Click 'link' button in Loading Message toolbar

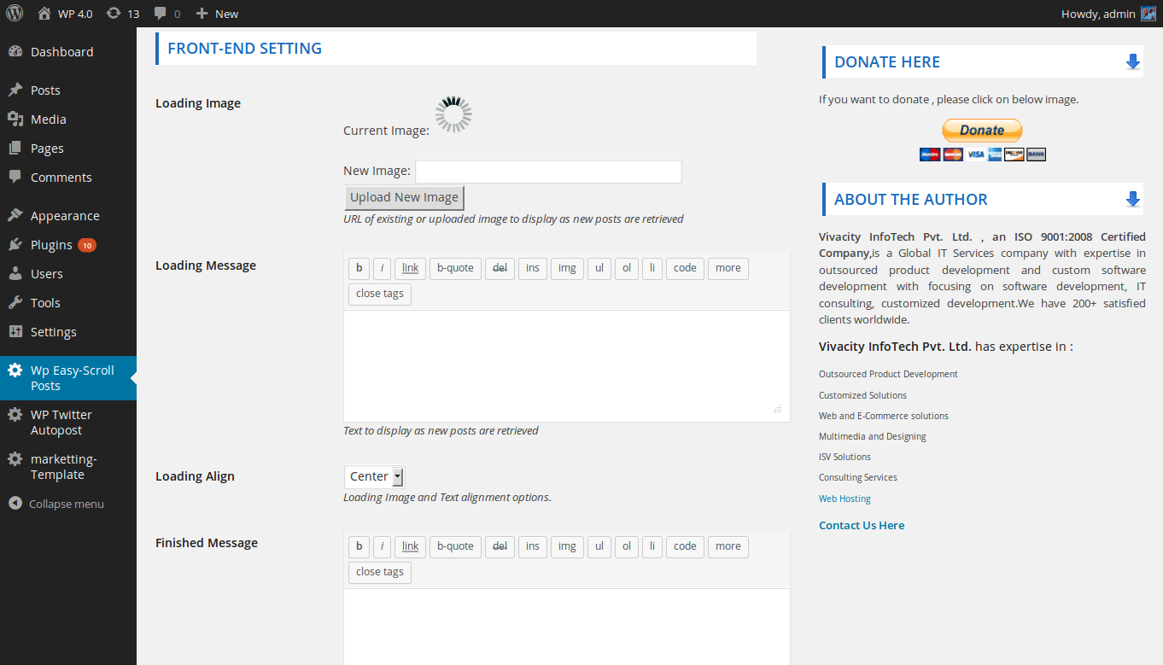[411, 269]
